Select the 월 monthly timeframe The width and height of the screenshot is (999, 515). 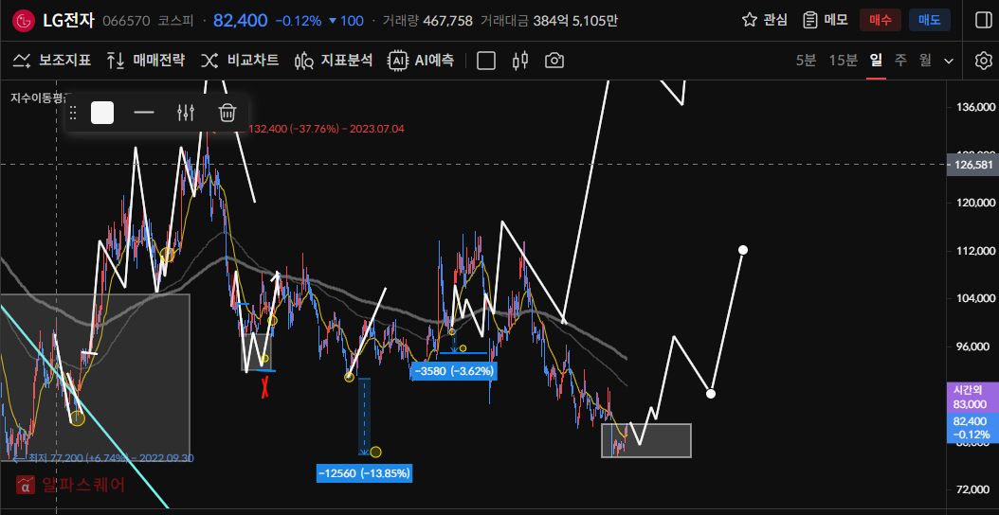[x=925, y=61]
